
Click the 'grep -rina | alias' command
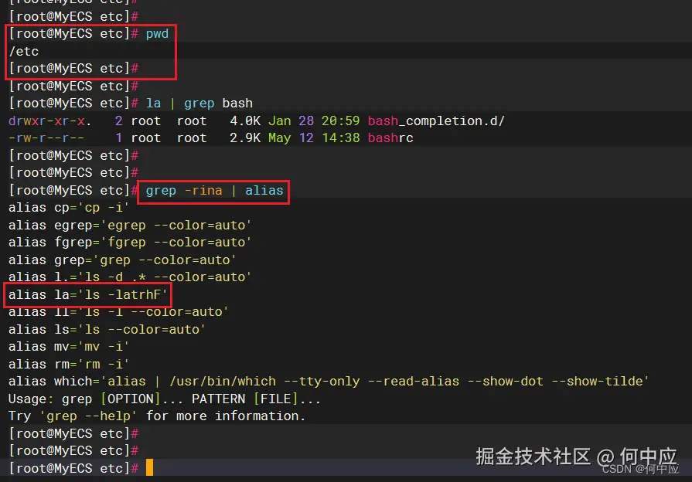pyautogui.click(x=214, y=191)
